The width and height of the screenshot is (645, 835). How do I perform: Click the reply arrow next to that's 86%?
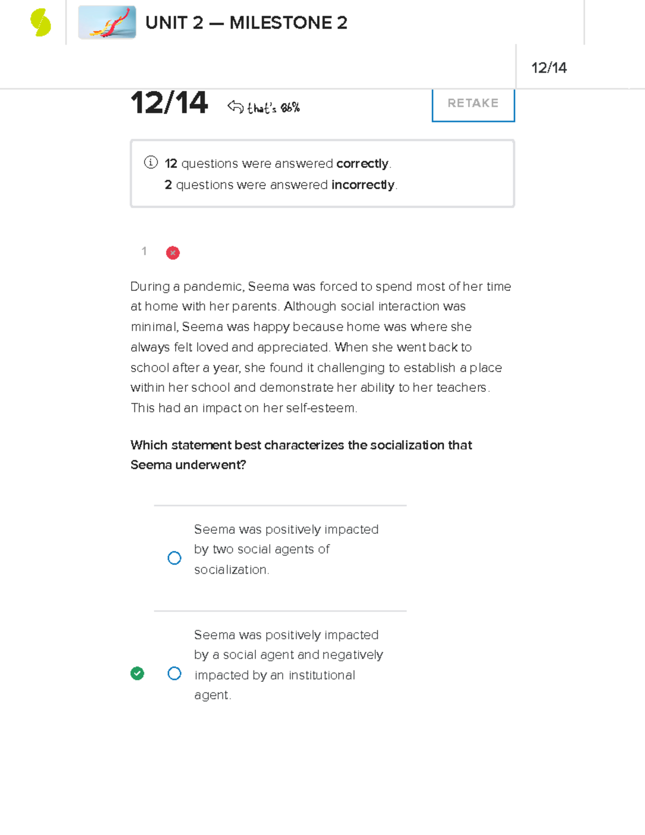point(235,106)
